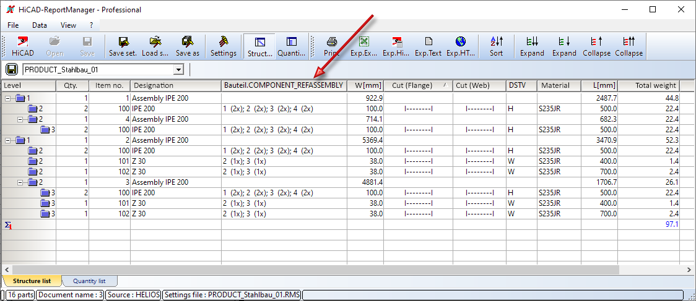Open the PRODUCT_Stahlbau_01 dropdown arrow

point(178,70)
